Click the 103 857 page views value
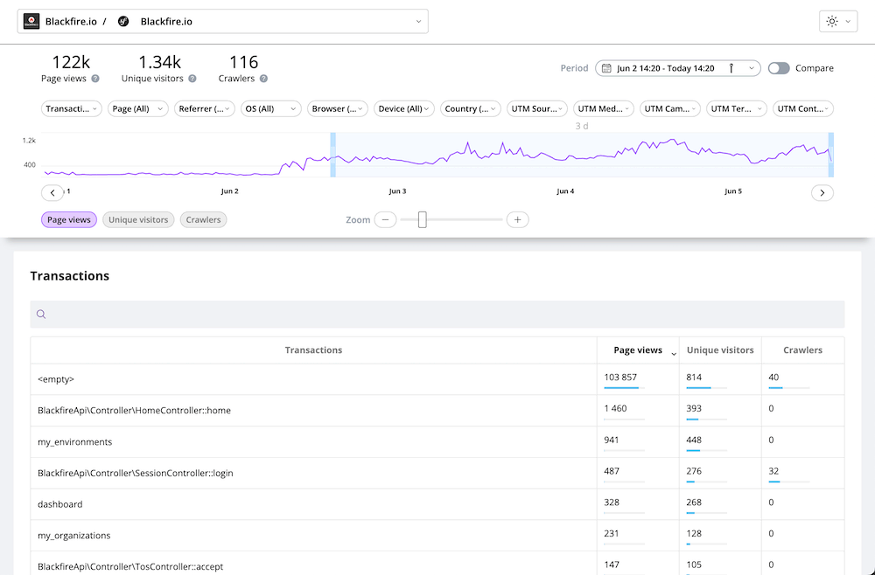The image size is (875, 575). pos(620,378)
